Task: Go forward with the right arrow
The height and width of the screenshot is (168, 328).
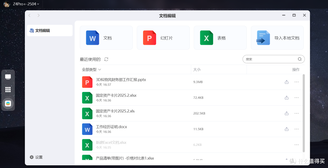Action: (39, 15)
